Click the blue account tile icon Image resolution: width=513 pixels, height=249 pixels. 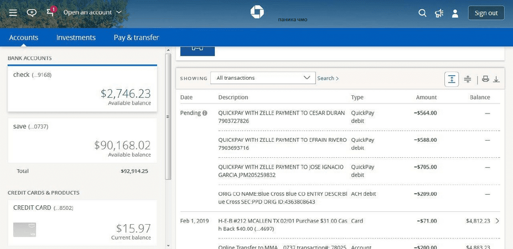tap(198, 51)
